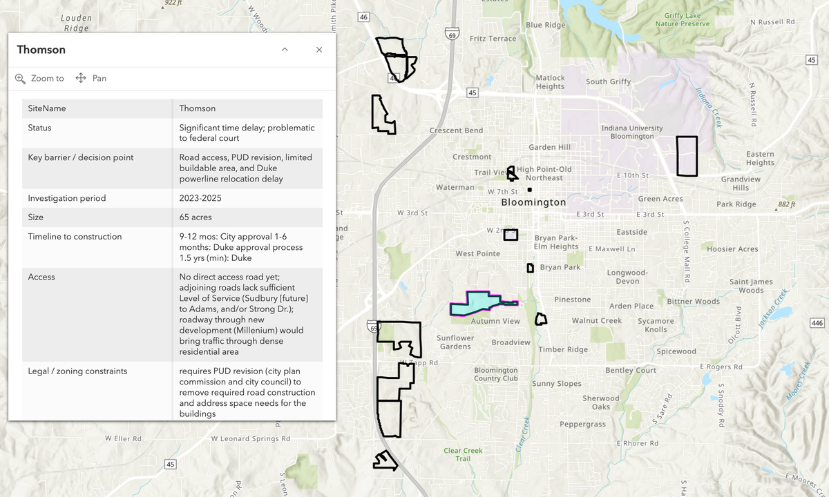Click the Griffy Lake Nature Preserve label

(x=682, y=20)
